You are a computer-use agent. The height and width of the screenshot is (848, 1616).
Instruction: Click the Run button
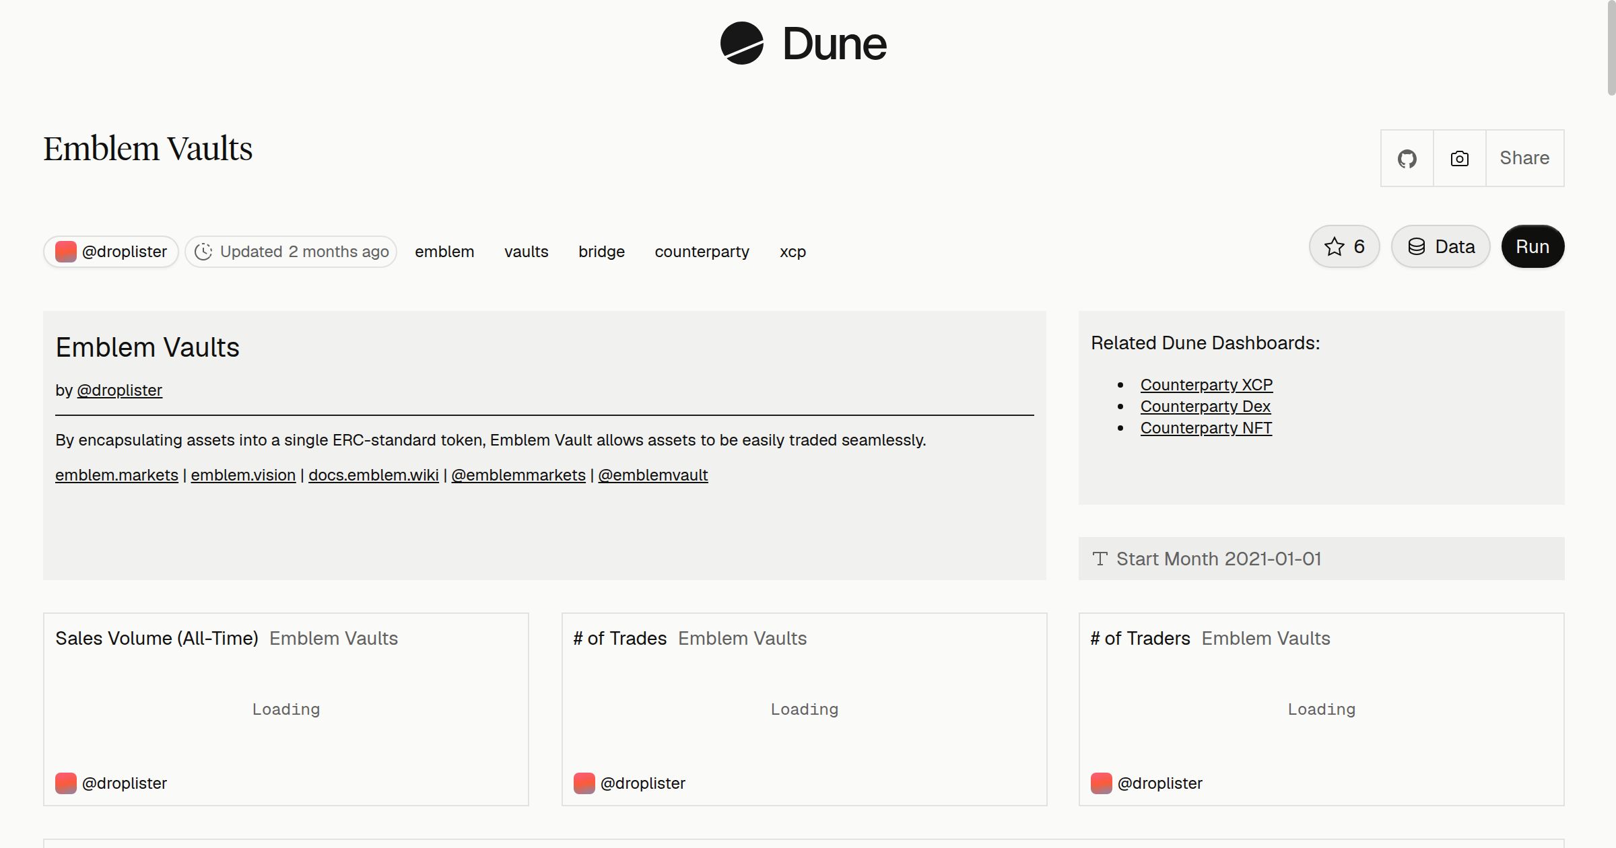tap(1533, 246)
